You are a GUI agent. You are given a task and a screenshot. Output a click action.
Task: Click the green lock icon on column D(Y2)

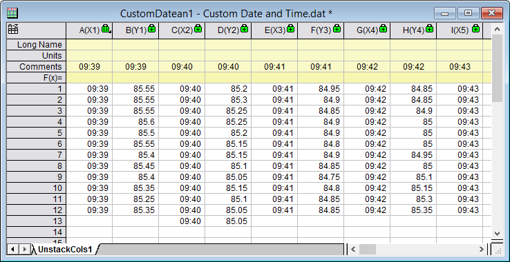pos(244,28)
